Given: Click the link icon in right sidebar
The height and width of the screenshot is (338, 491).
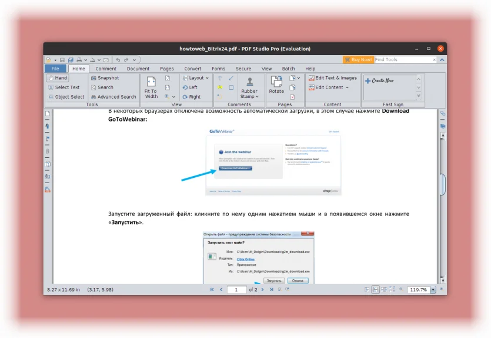Looking at the screenshot, I should pyautogui.click(x=443, y=113).
